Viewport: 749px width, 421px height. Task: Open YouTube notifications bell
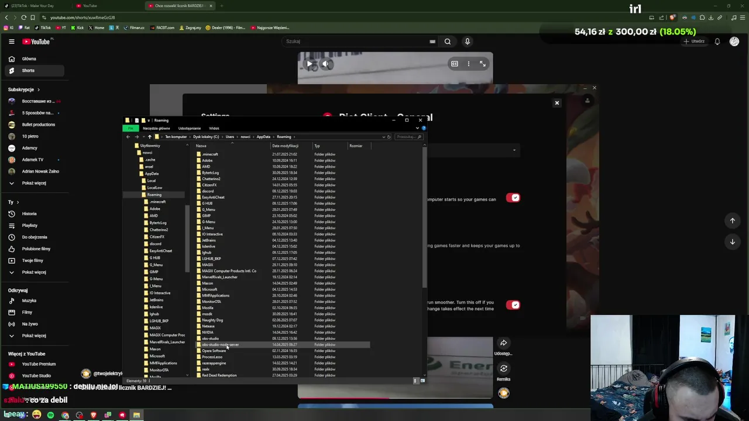point(717,42)
